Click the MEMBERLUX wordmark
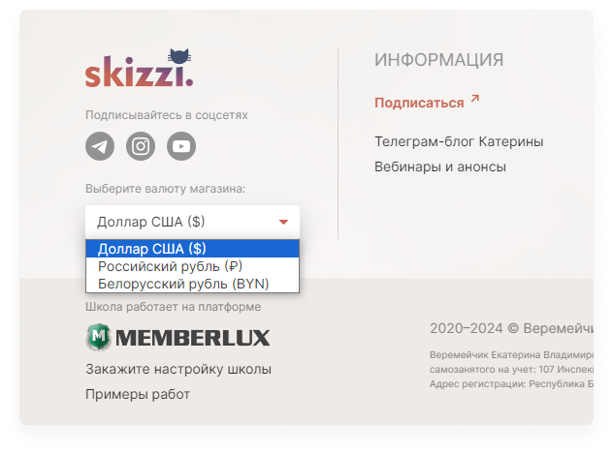This screenshot has width=613, height=454. (x=192, y=338)
